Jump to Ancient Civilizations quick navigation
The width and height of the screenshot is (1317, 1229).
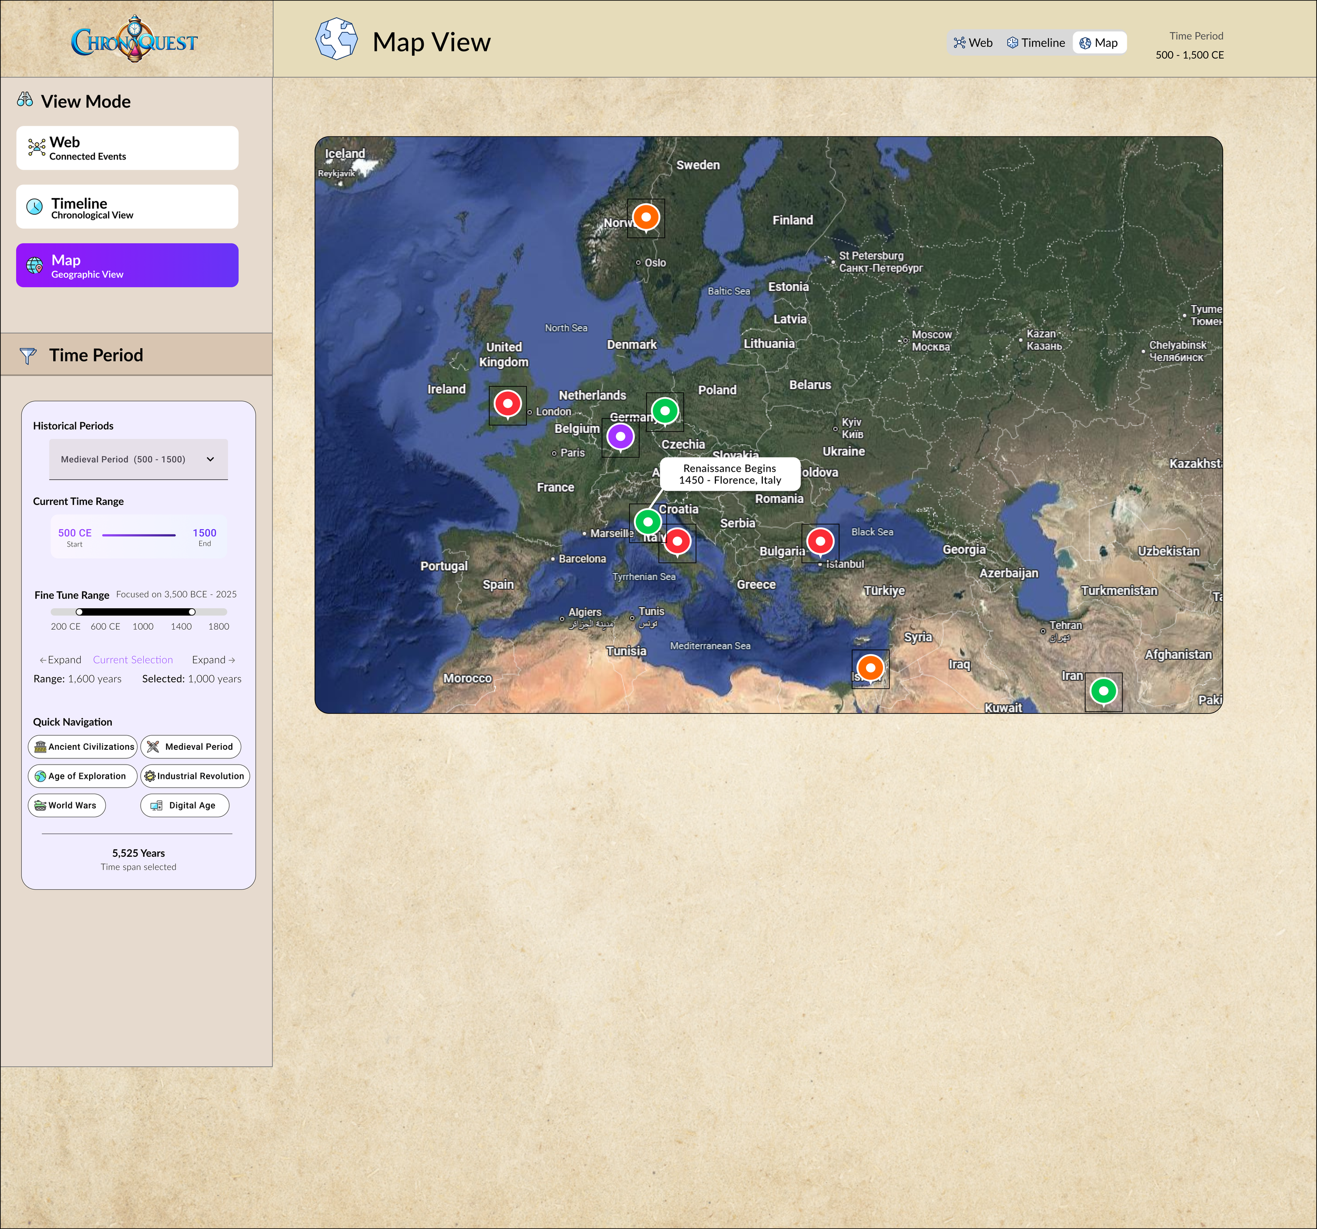pyautogui.click(x=83, y=747)
